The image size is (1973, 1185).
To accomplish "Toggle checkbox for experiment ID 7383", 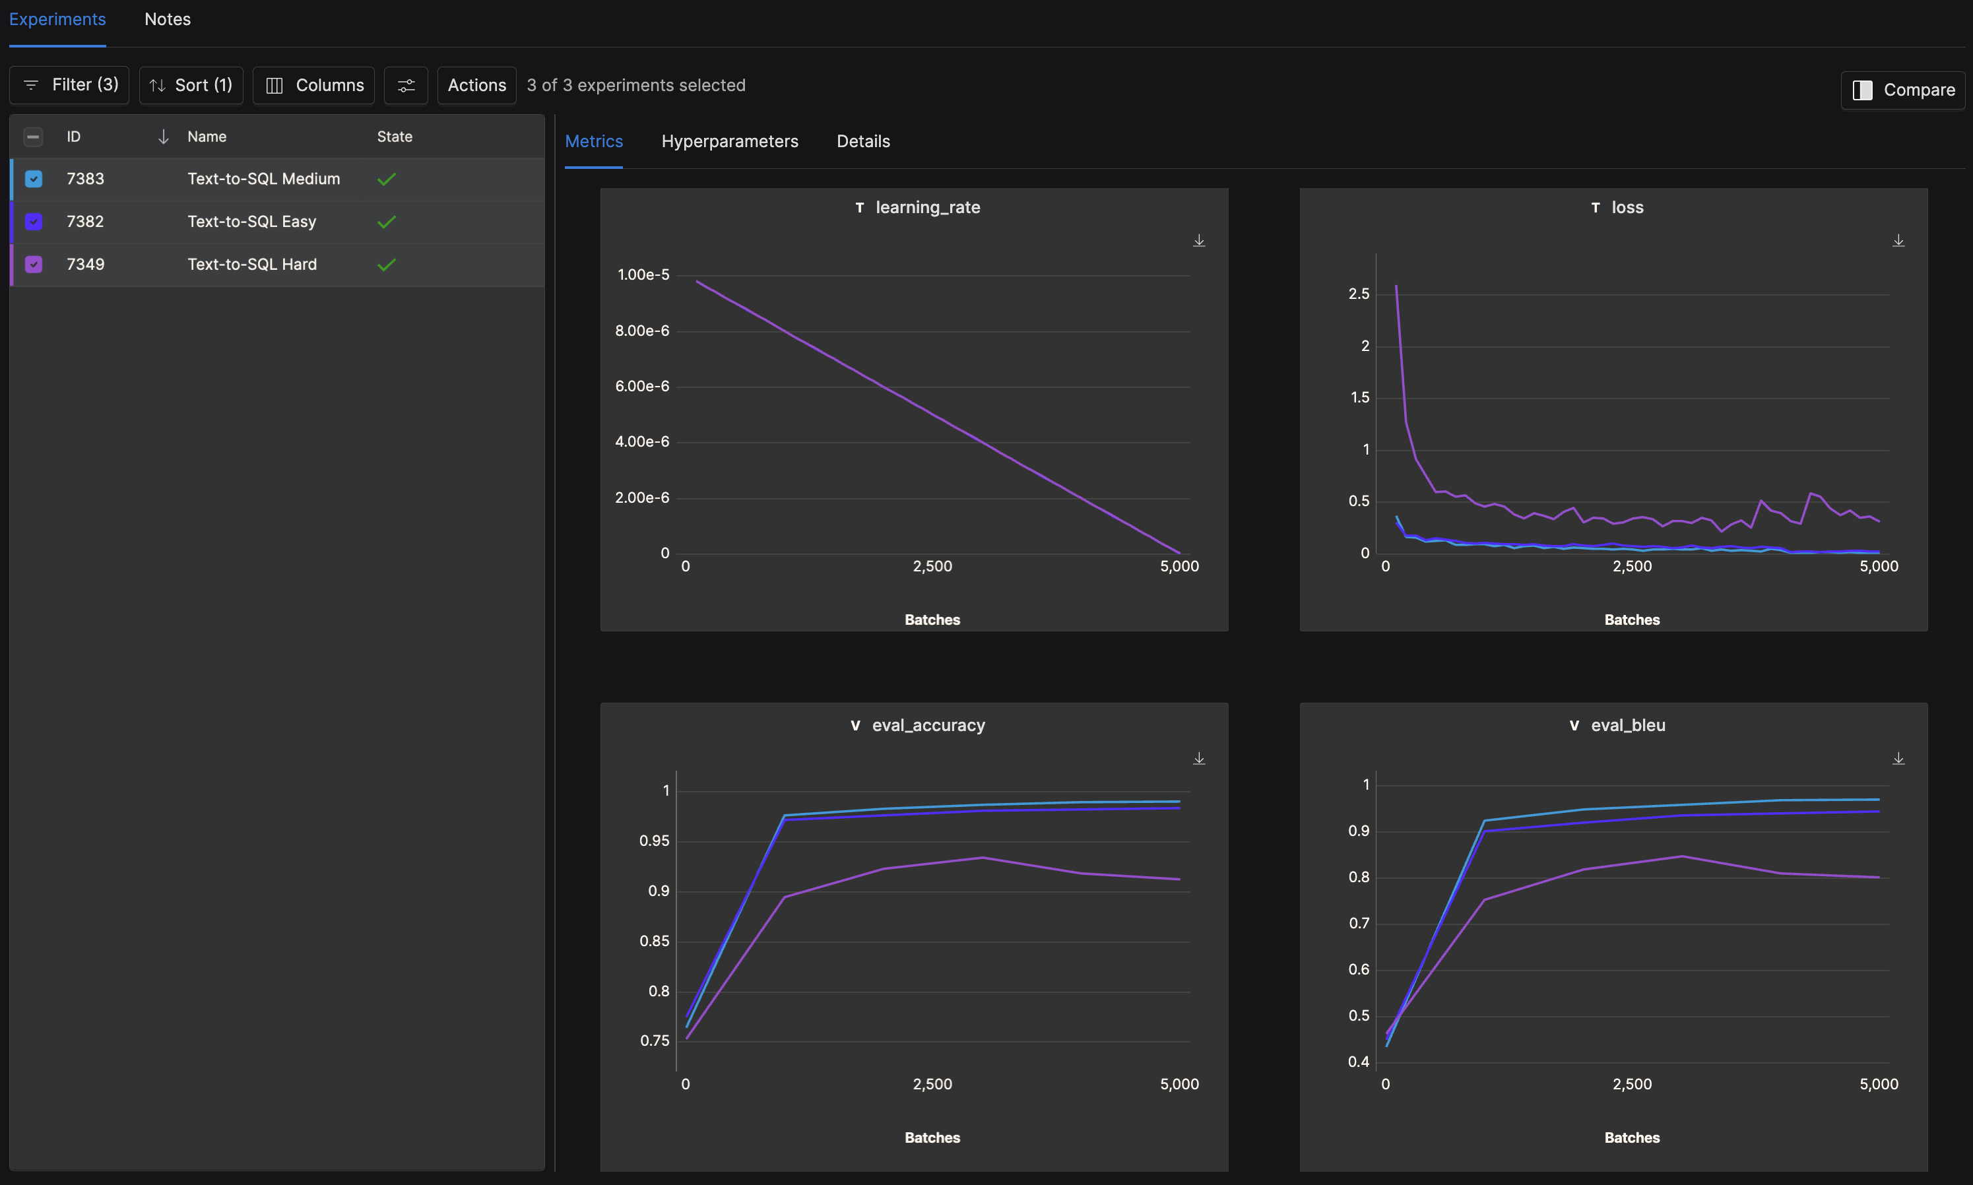I will (34, 179).
